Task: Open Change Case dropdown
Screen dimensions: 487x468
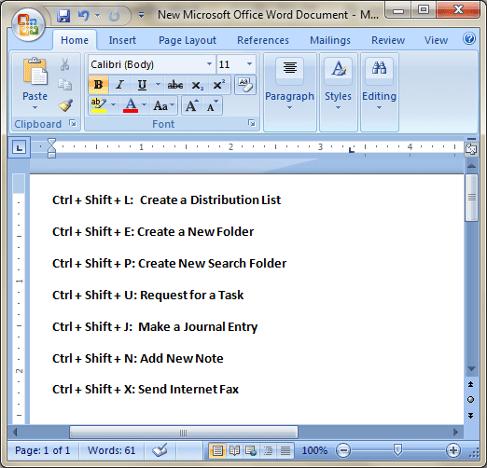Action: 164,105
